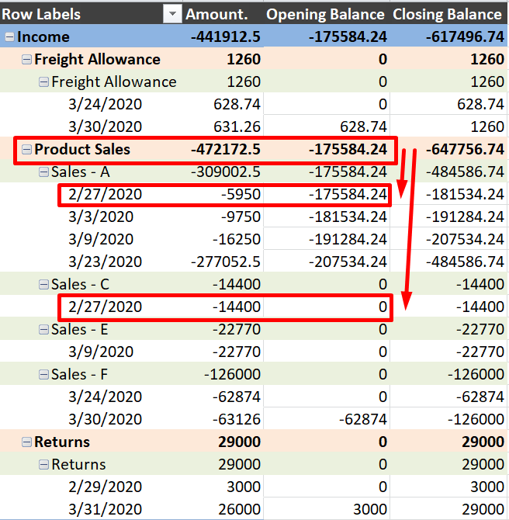The height and width of the screenshot is (520, 509).
Task: Click the amount cell -63126
Action: [237, 420]
